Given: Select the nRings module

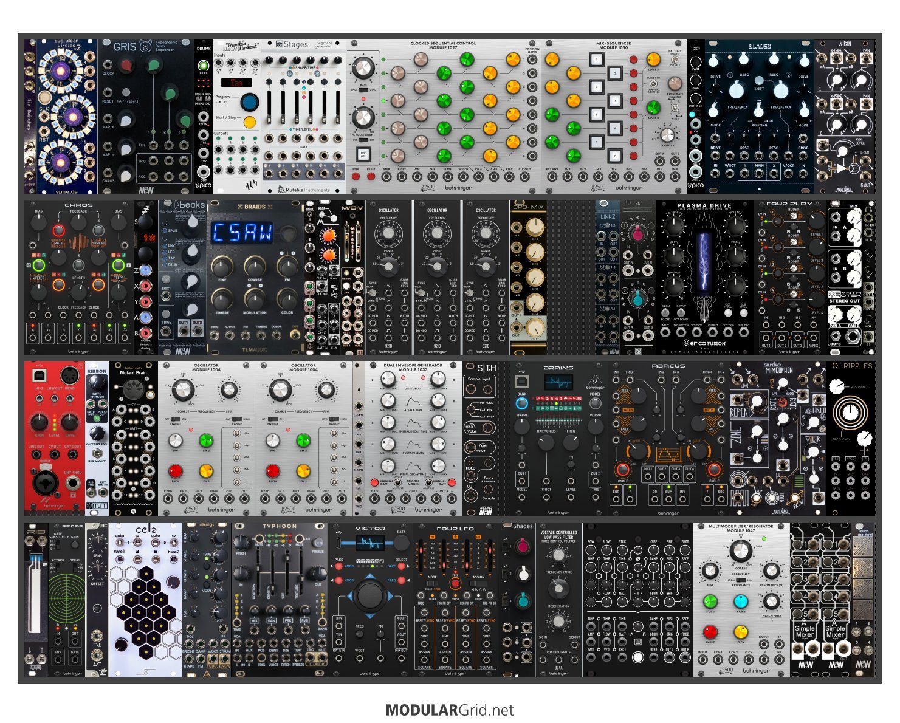Looking at the screenshot, I should click(x=207, y=600).
